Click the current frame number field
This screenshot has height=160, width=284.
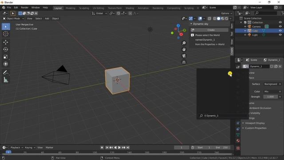pos(181,148)
